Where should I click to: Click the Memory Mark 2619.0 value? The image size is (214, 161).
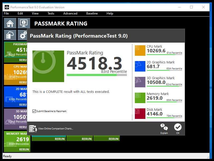click(x=155, y=98)
